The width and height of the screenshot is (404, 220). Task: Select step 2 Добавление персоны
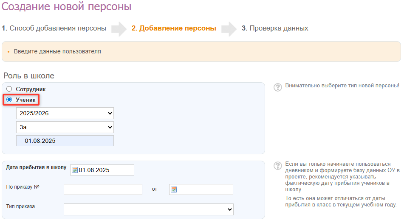tap(174, 28)
